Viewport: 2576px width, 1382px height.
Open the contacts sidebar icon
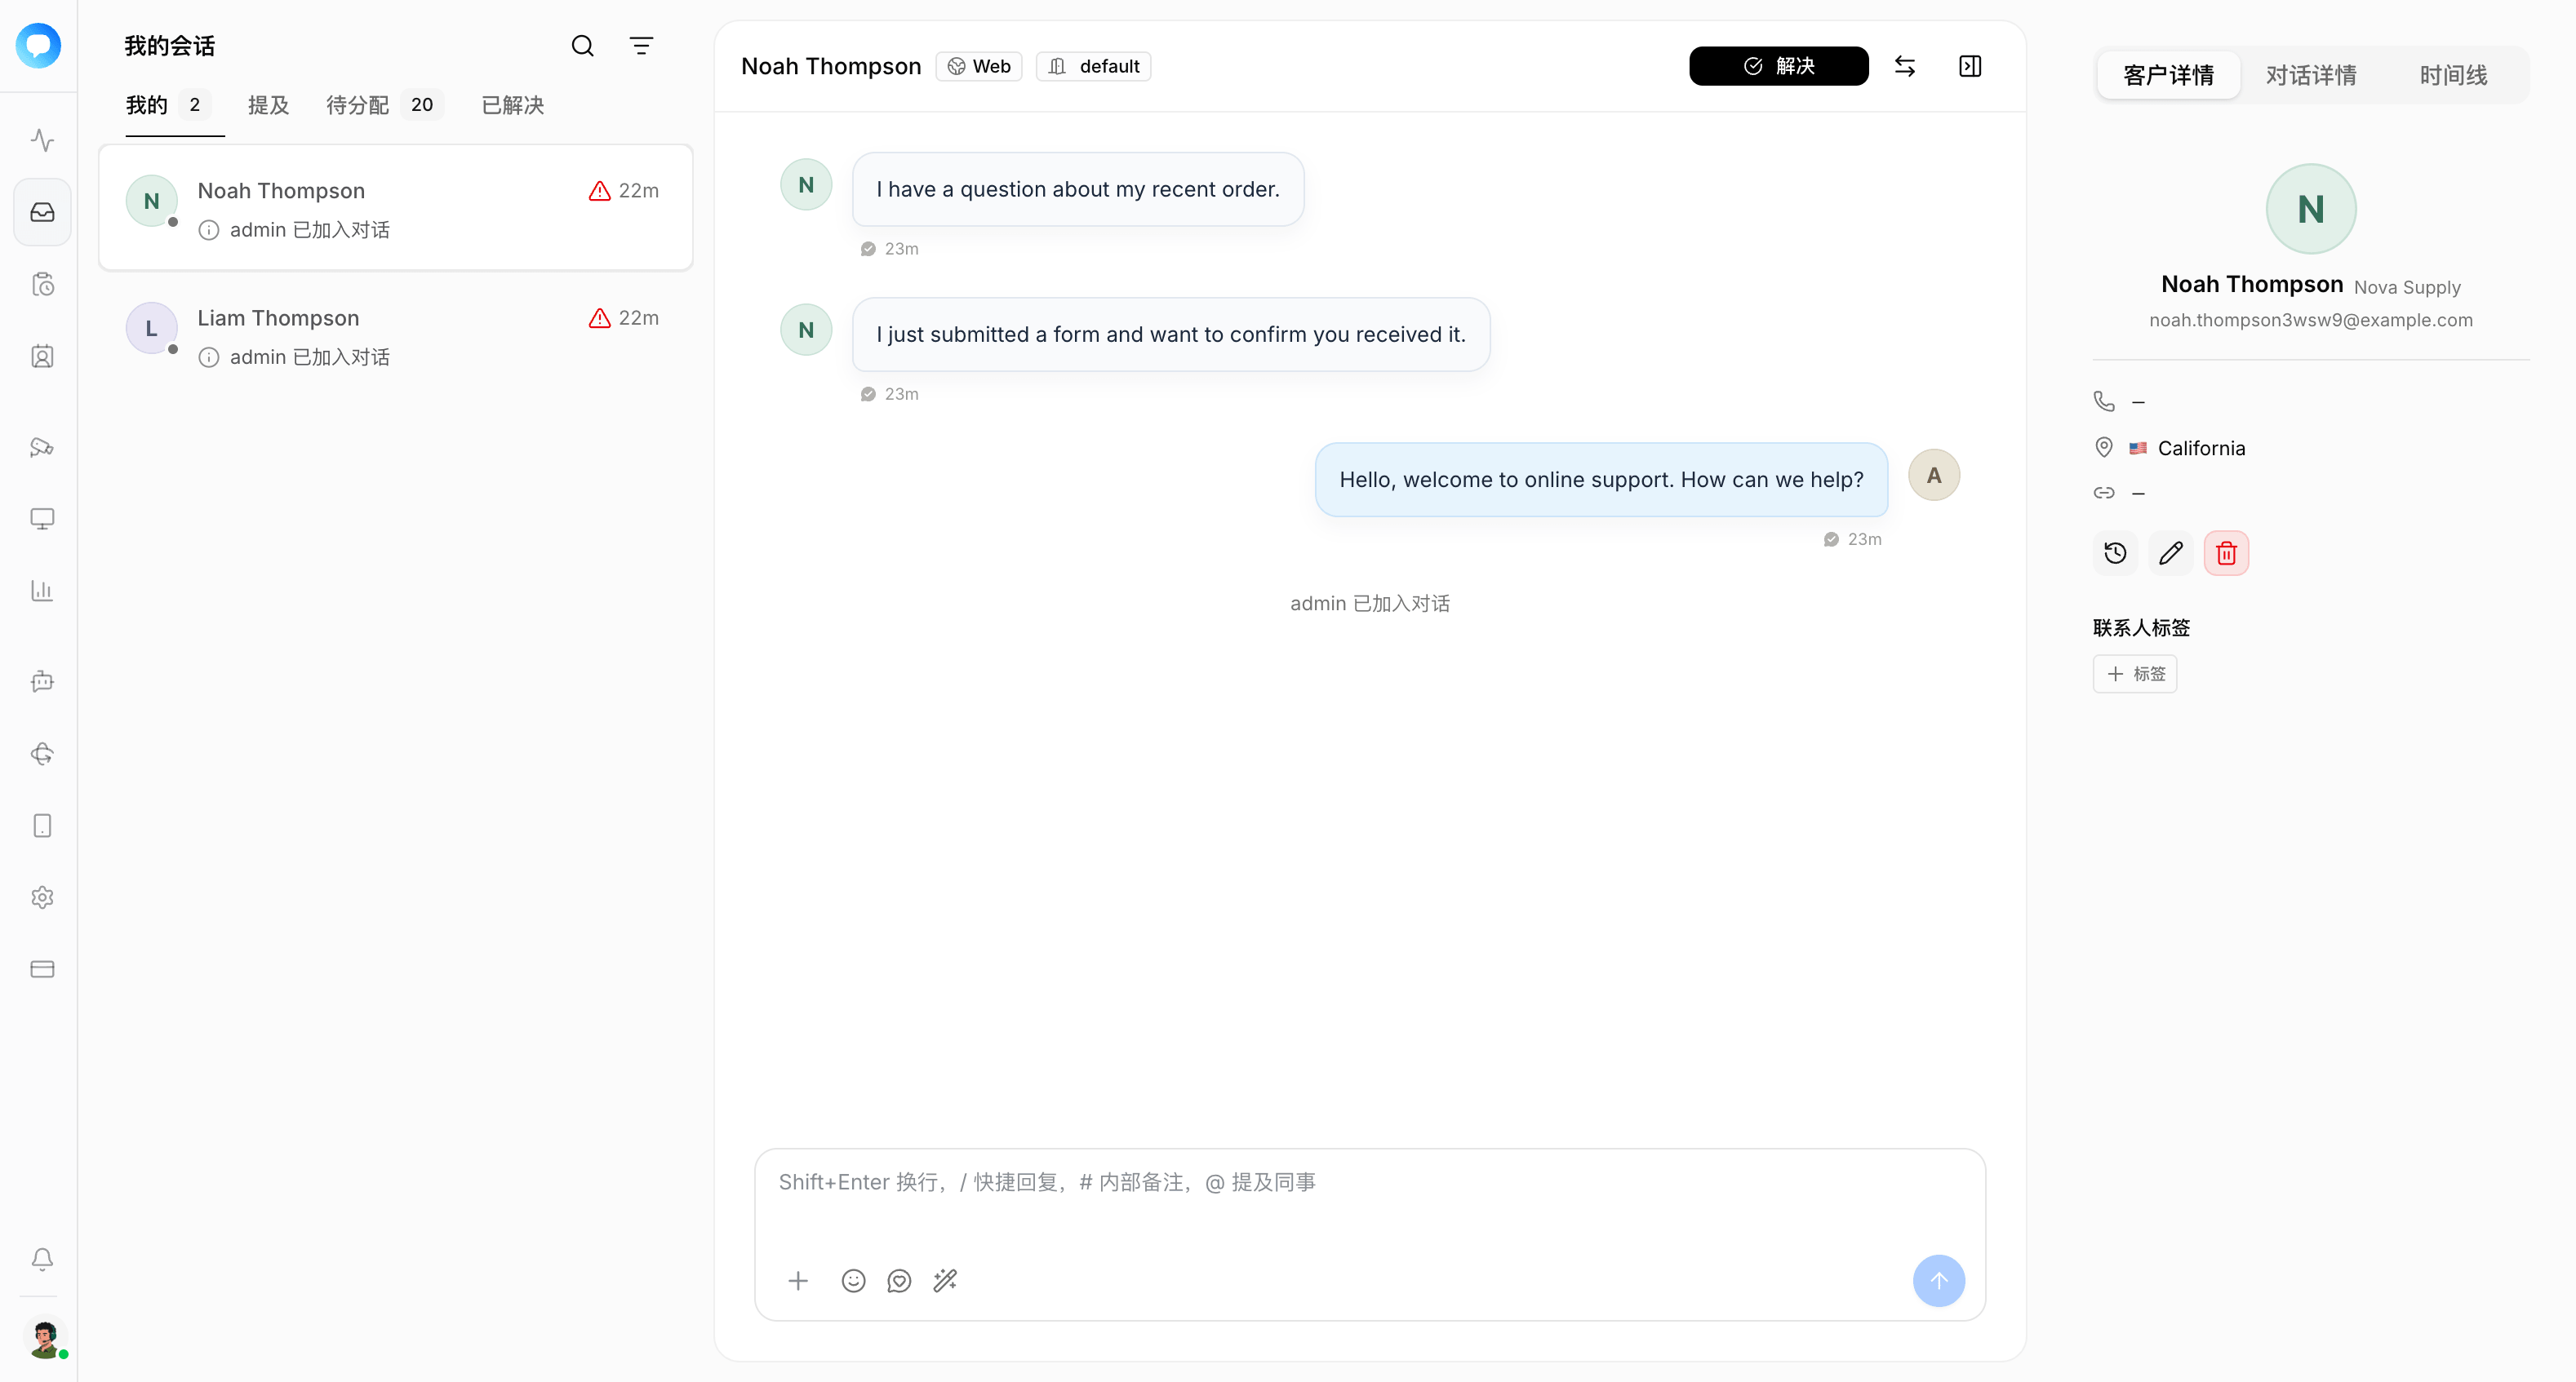(42, 357)
